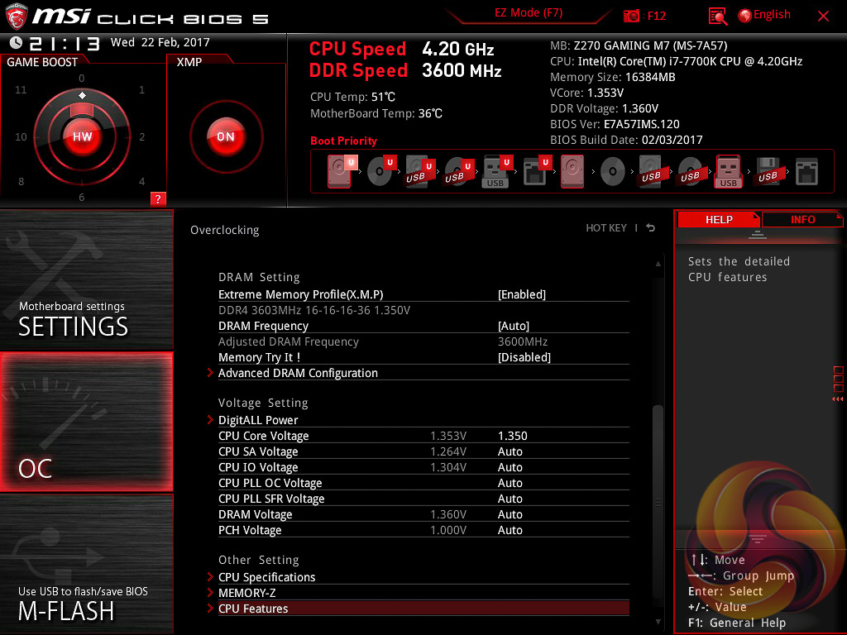Click the CPU Speed 4.20 GHz readout
Image resolution: width=847 pixels, height=635 pixels.
tap(401, 49)
